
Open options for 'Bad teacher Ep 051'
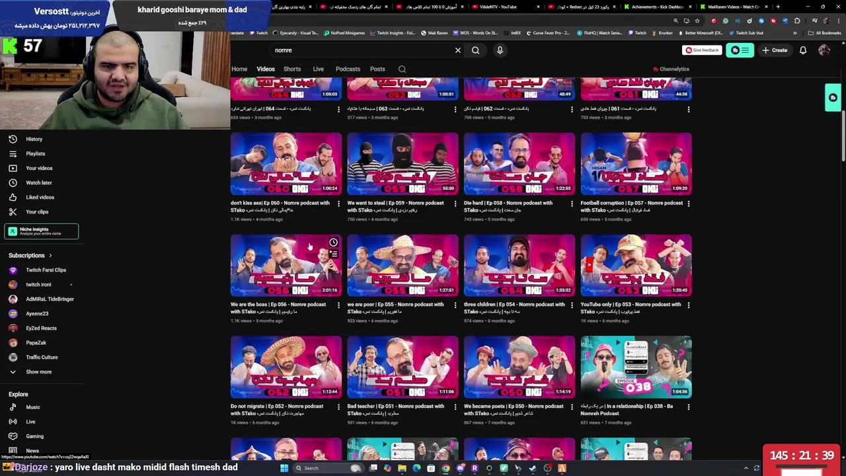tap(455, 407)
